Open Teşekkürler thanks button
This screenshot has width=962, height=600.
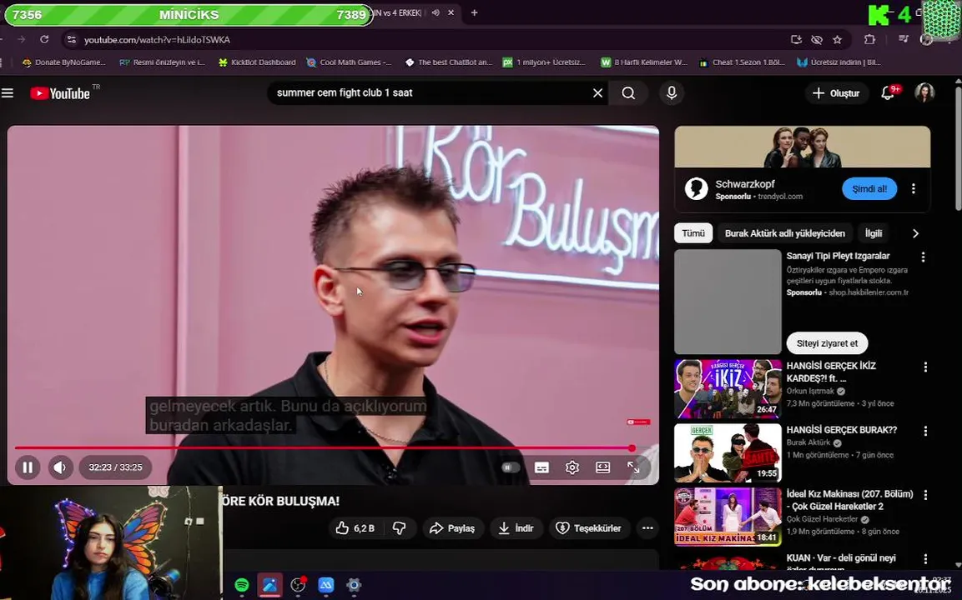[x=589, y=528]
